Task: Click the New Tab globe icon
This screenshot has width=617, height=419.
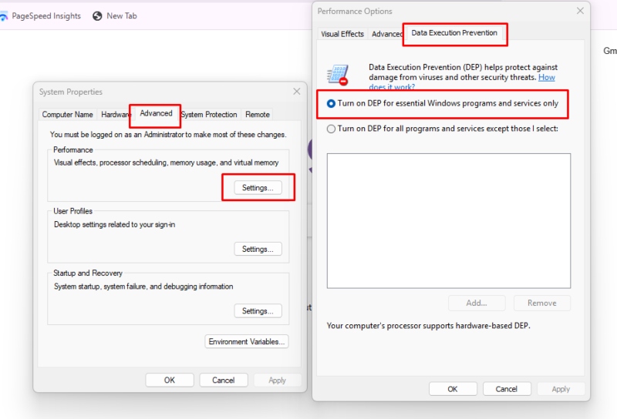Action: [97, 16]
